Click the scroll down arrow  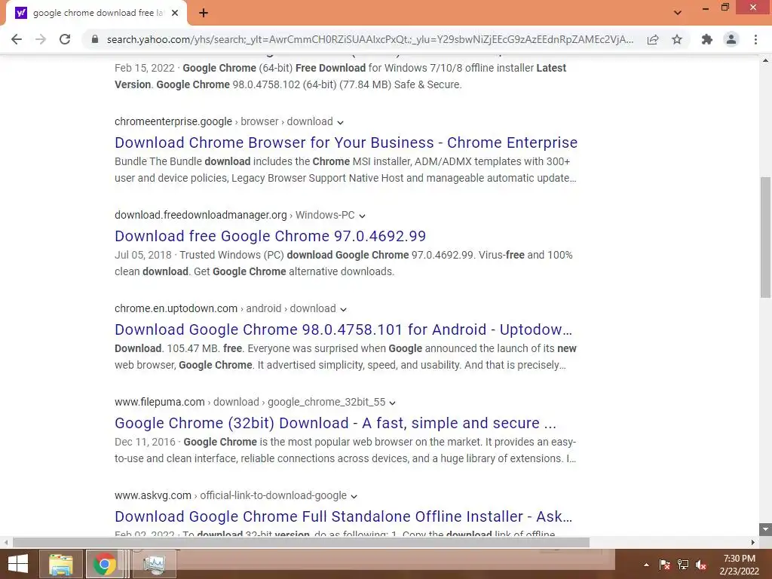(765, 529)
